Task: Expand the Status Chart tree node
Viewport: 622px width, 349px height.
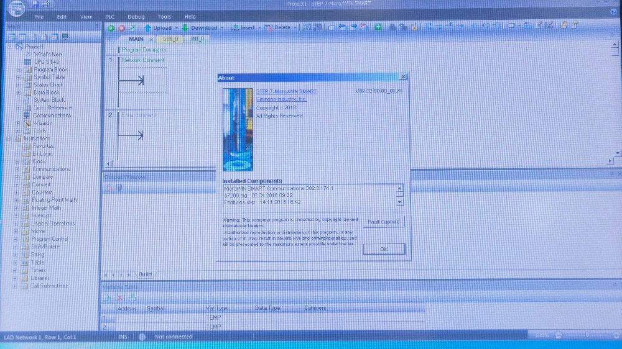Action: (18, 85)
